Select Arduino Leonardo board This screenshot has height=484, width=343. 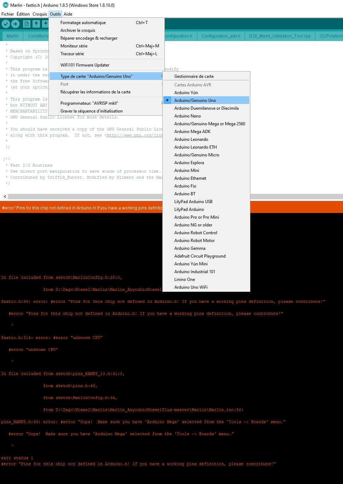click(x=206, y=139)
